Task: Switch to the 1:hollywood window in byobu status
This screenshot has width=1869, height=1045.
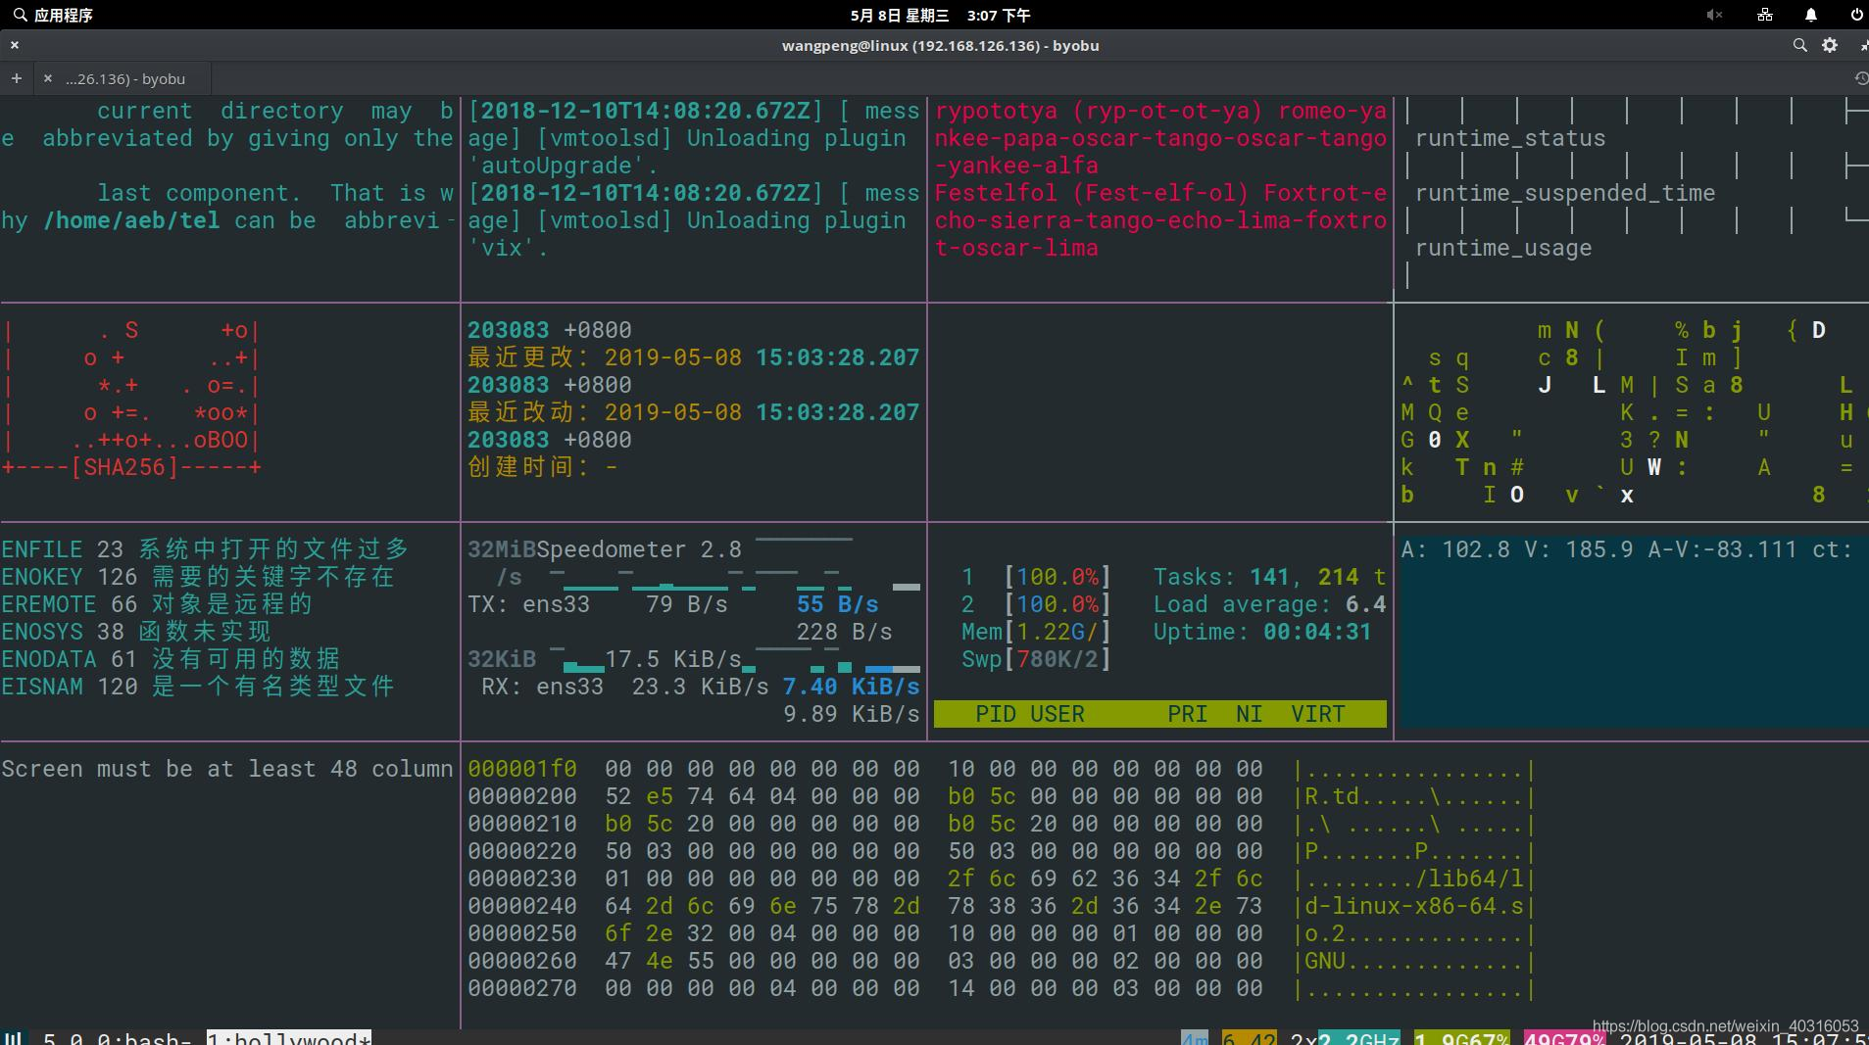Action: [289, 1038]
